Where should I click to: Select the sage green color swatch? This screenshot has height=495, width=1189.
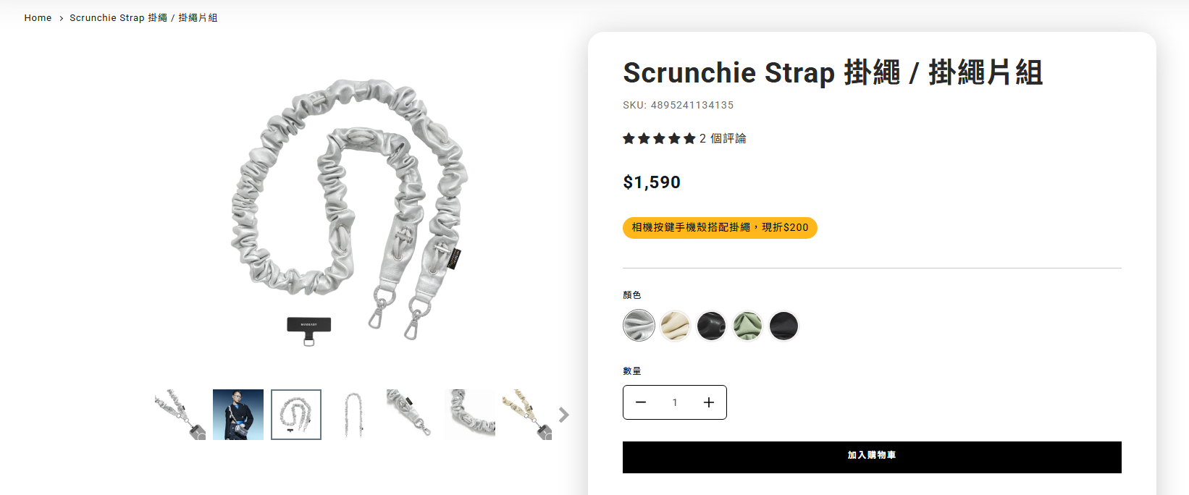pos(747,326)
